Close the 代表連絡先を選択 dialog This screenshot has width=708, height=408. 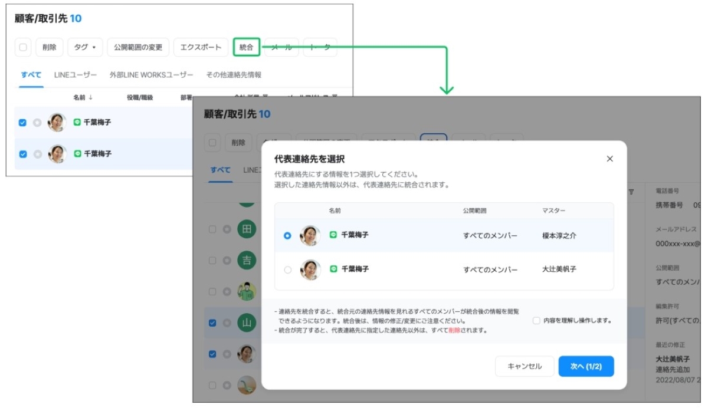[x=610, y=159]
